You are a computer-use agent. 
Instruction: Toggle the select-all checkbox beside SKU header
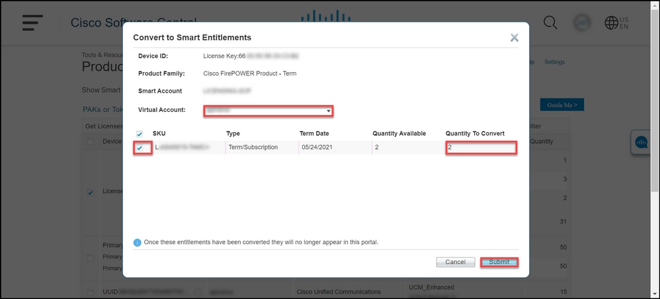pyautogui.click(x=139, y=134)
